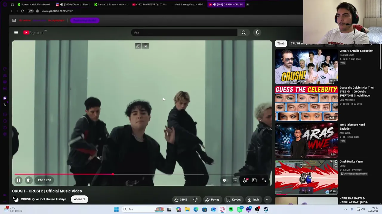Download the video with İndir

pyautogui.click(x=253, y=199)
